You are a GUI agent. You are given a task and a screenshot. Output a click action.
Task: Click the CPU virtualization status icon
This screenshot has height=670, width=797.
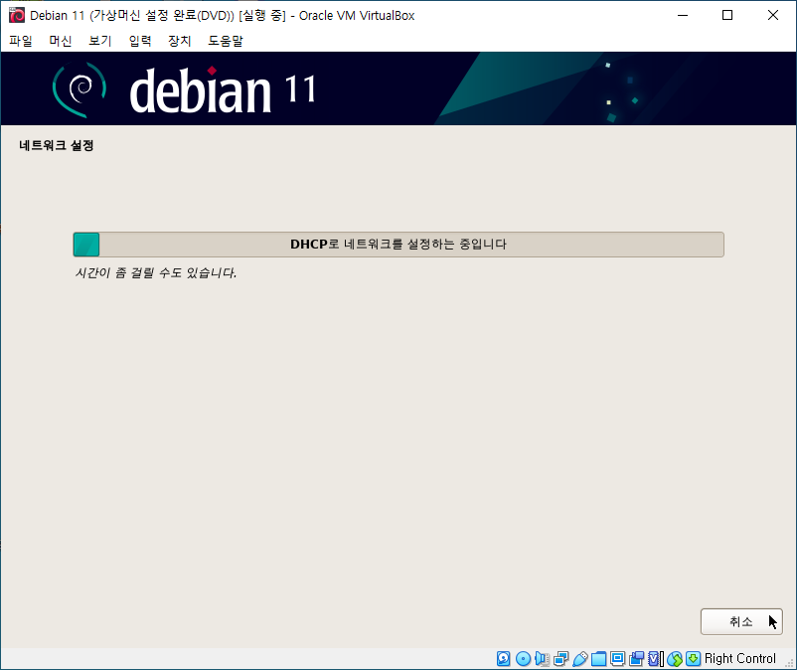656,659
